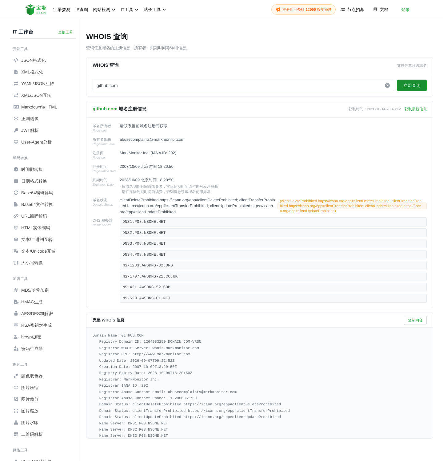
Task: Click the 颜色取色器 eyedropper icon
Action: click(x=16, y=376)
